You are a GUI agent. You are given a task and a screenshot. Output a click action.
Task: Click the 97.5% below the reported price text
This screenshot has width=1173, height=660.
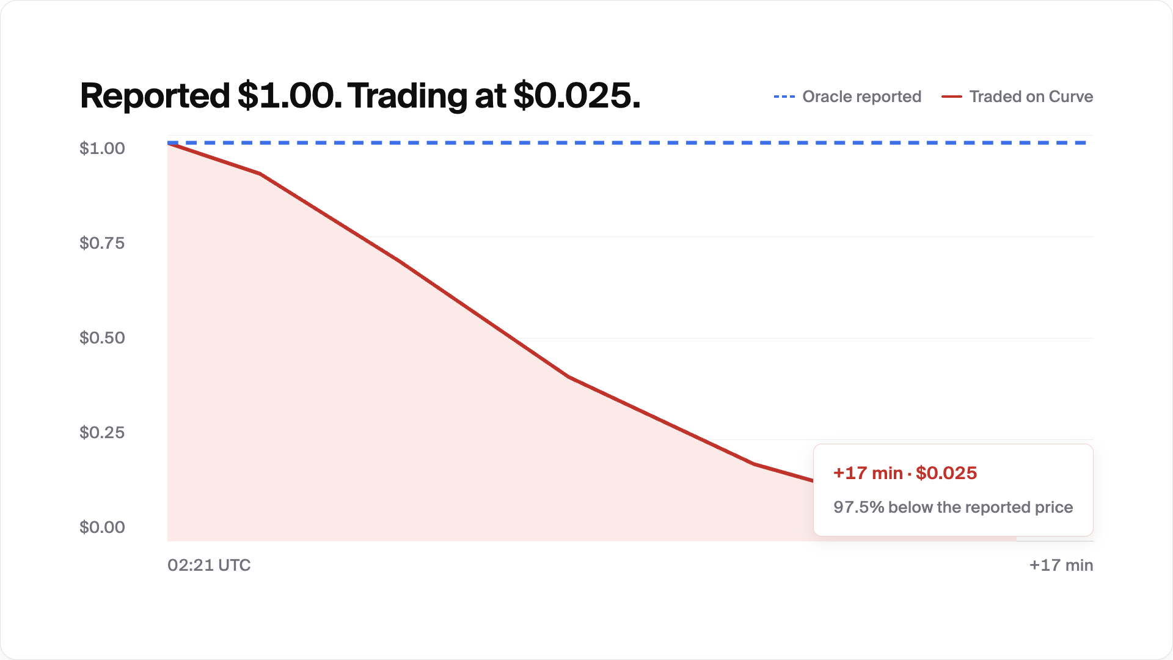[953, 507]
